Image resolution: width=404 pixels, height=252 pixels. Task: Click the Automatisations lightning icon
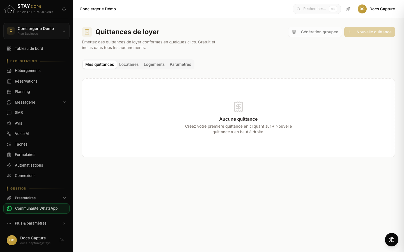(9, 165)
